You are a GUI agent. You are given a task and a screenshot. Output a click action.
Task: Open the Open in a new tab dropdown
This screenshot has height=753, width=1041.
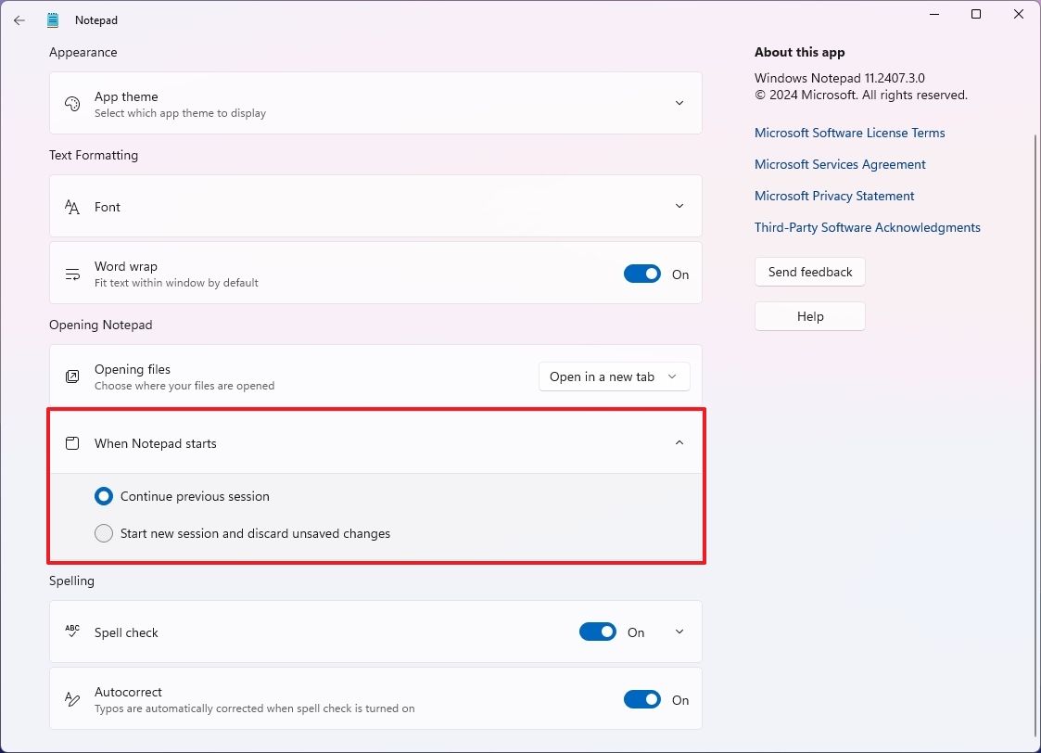click(x=614, y=376)
